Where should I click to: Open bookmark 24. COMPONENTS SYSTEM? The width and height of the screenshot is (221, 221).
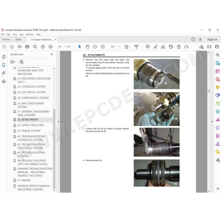[33, 98]
